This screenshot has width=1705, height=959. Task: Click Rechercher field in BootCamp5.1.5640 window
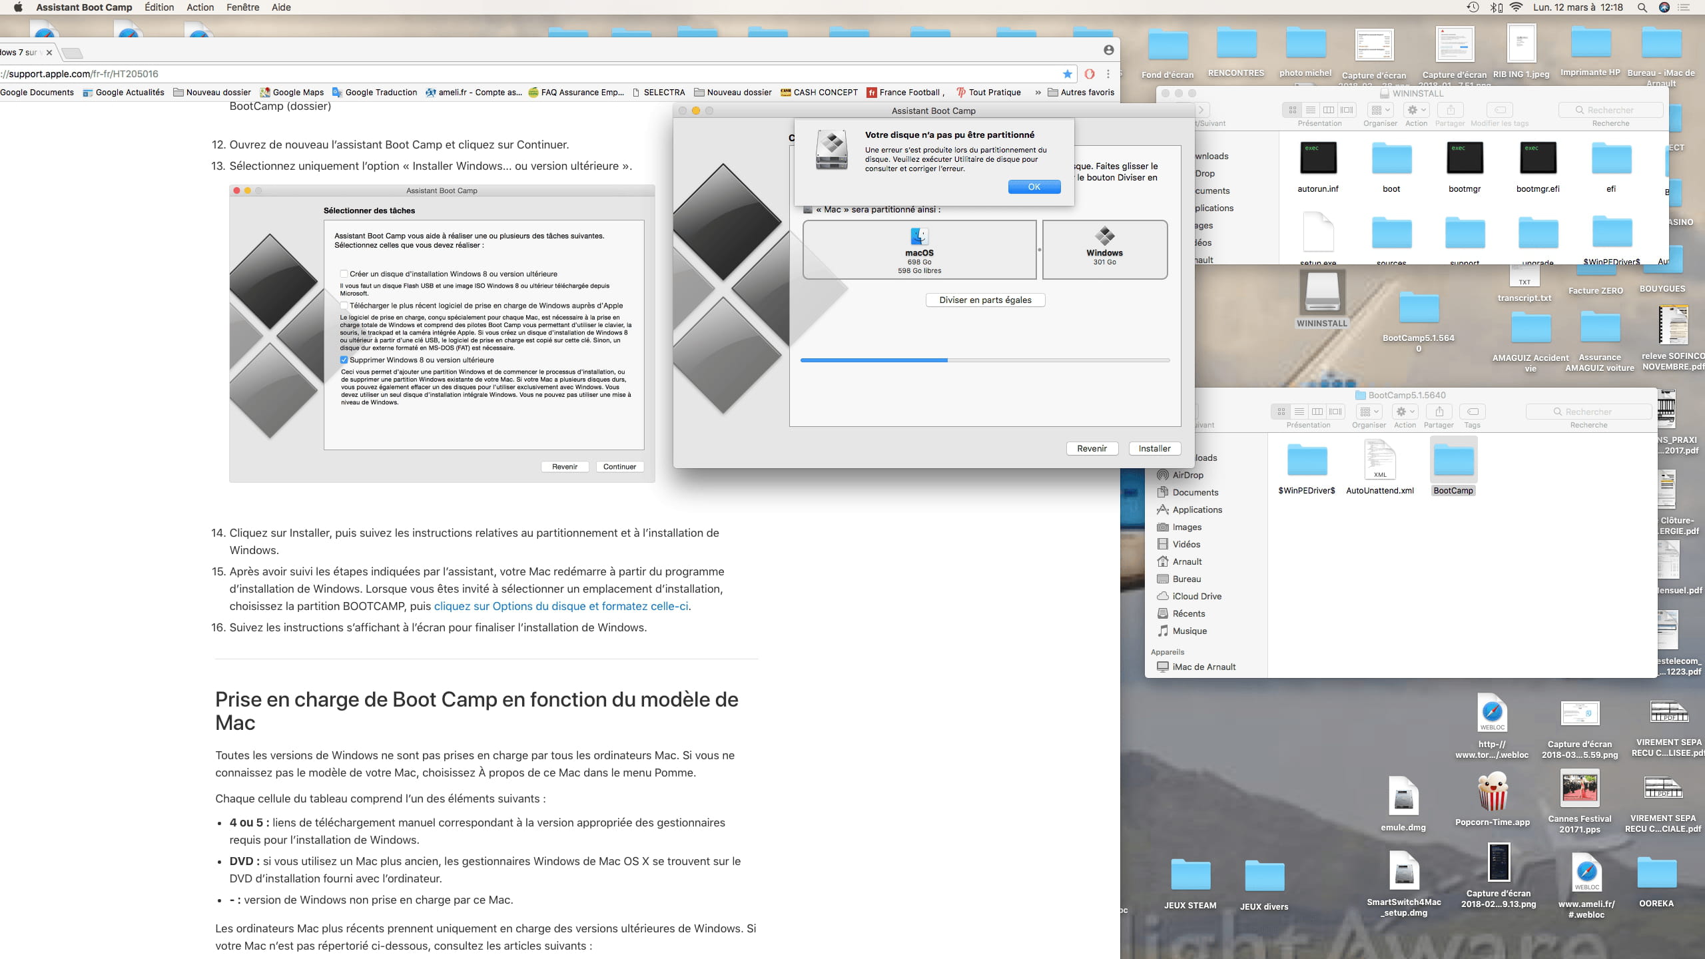click(x=1588, y=412)
